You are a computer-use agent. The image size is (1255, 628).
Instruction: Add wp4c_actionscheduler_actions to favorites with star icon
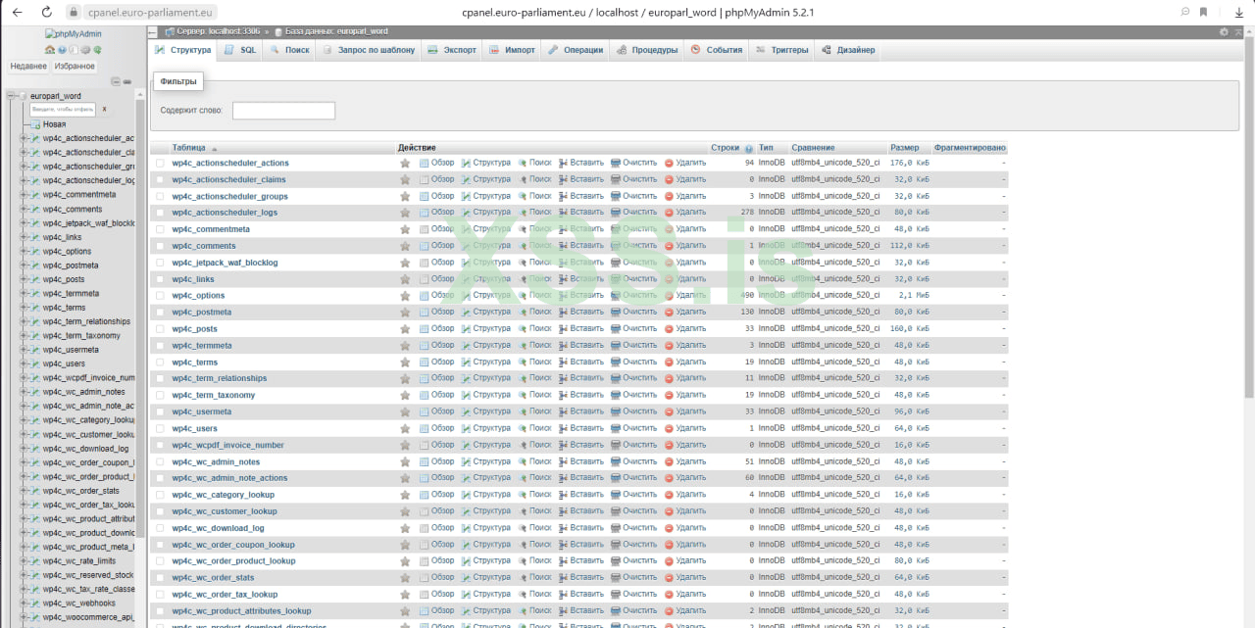(x=405, y=164)
